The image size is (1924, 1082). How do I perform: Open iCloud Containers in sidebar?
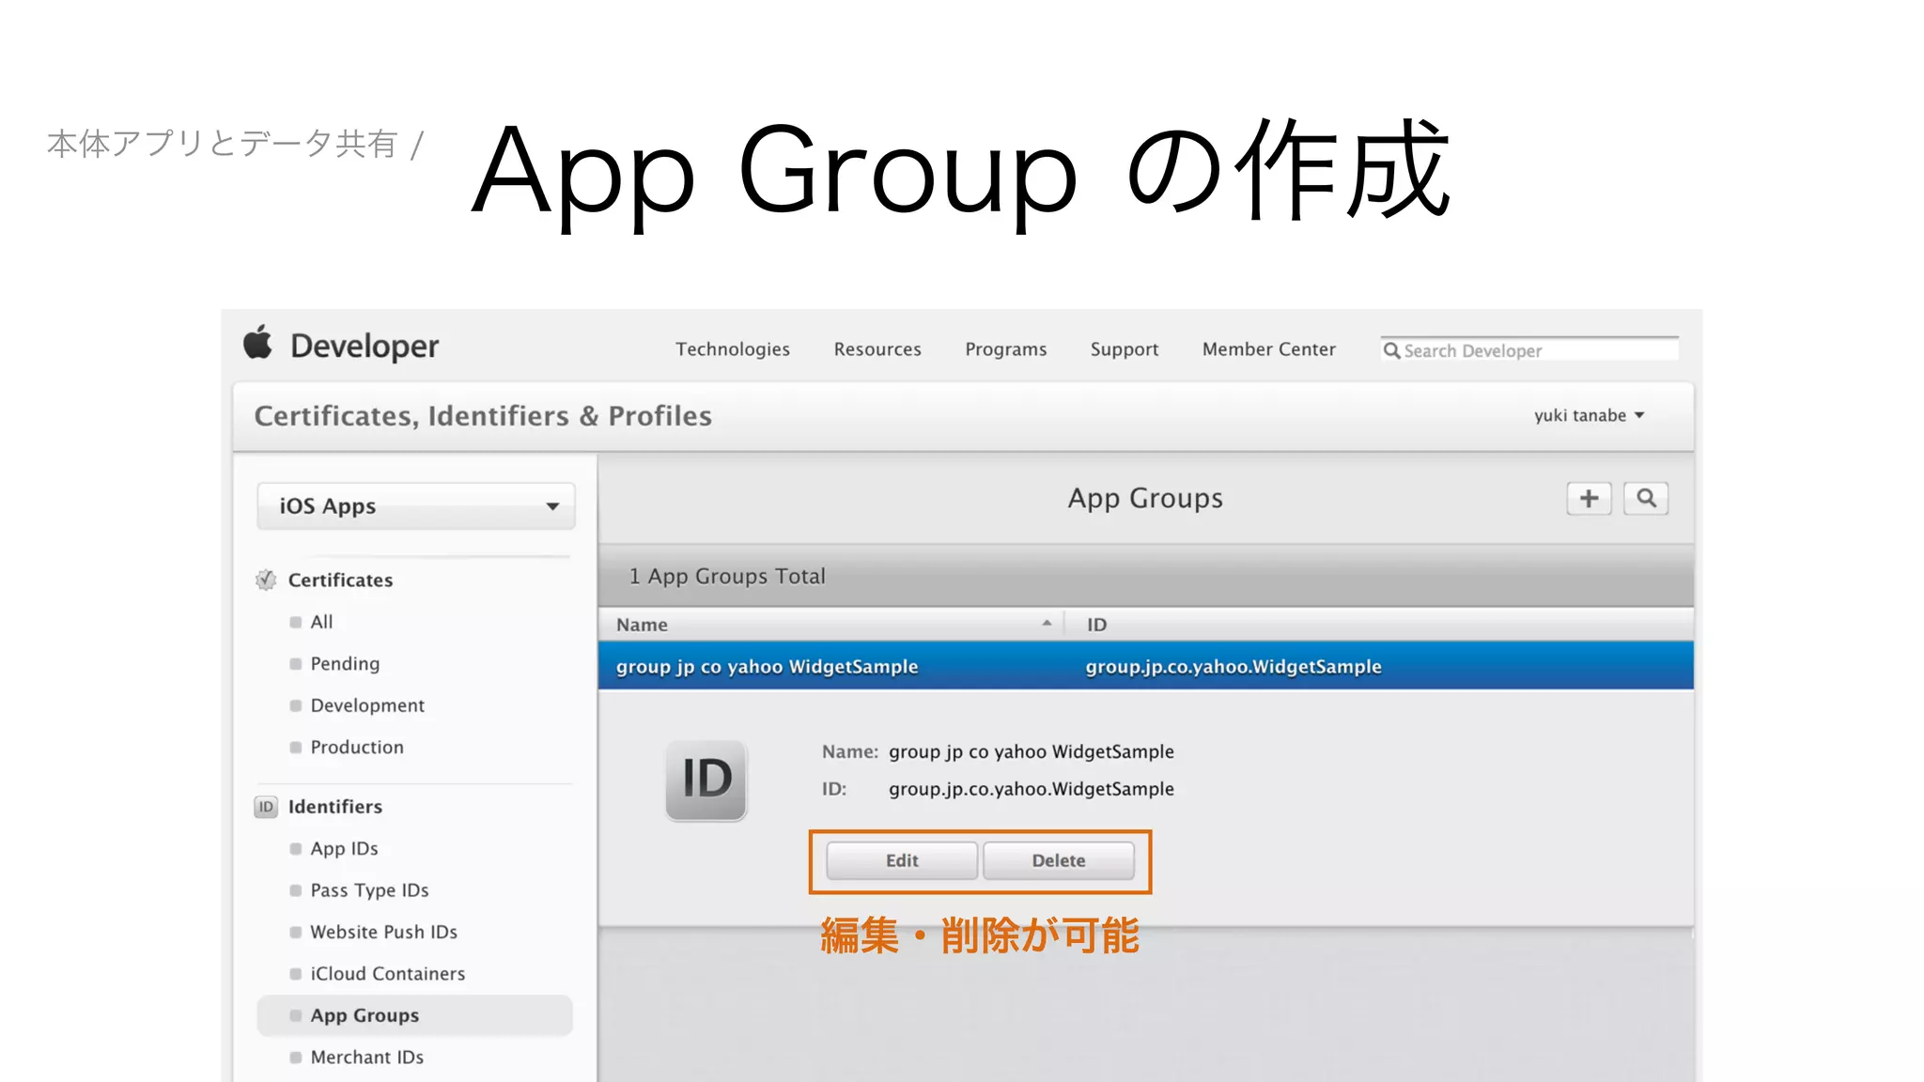[387, 974]
